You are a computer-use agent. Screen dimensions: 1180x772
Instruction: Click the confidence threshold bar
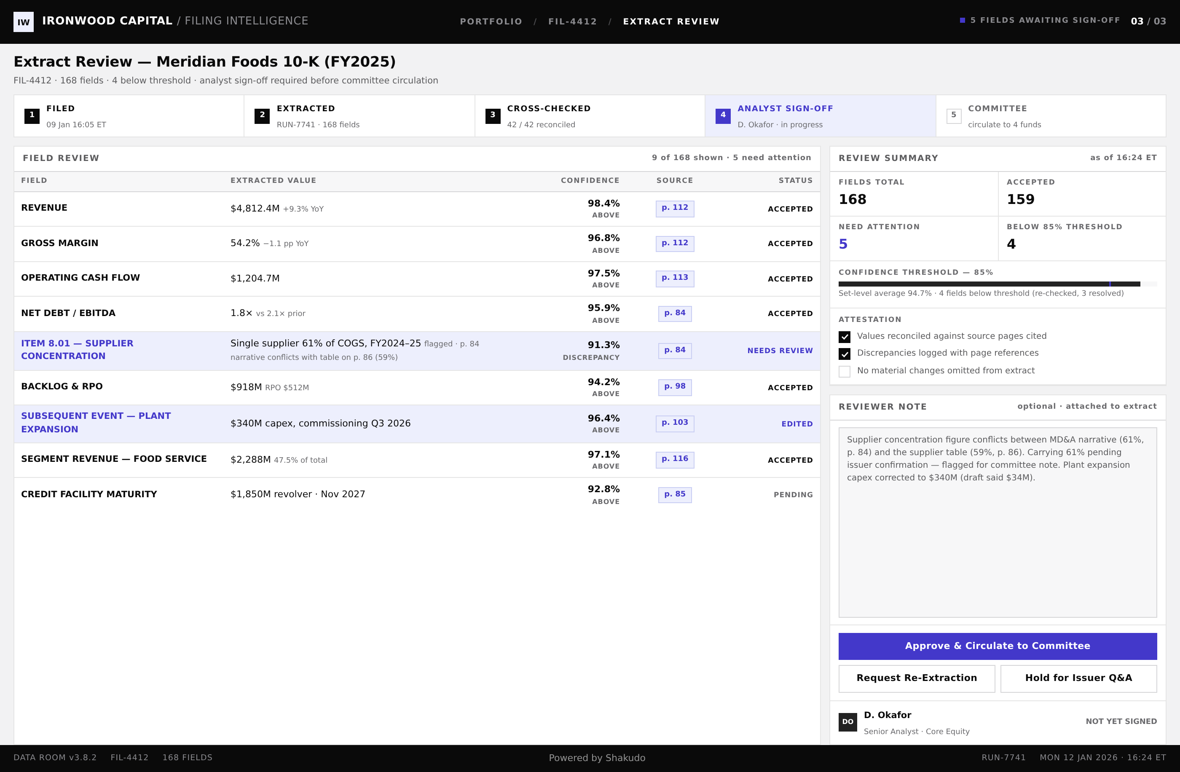tap(998, 284)
